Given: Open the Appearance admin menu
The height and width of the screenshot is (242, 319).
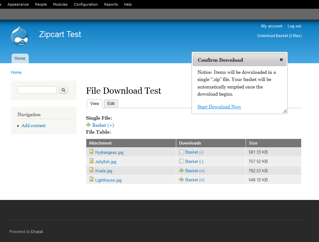Looking at the screenshot, I should [18, 4].
